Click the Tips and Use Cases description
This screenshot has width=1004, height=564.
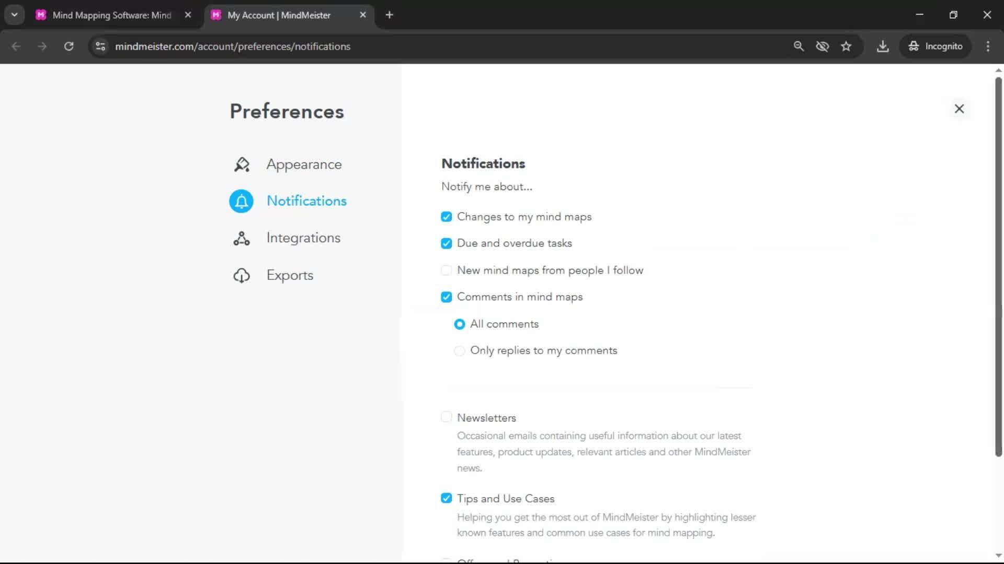[x=607, y=525]
